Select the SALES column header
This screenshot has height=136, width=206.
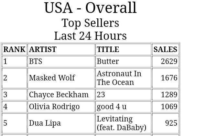click(x=165, y=49)
